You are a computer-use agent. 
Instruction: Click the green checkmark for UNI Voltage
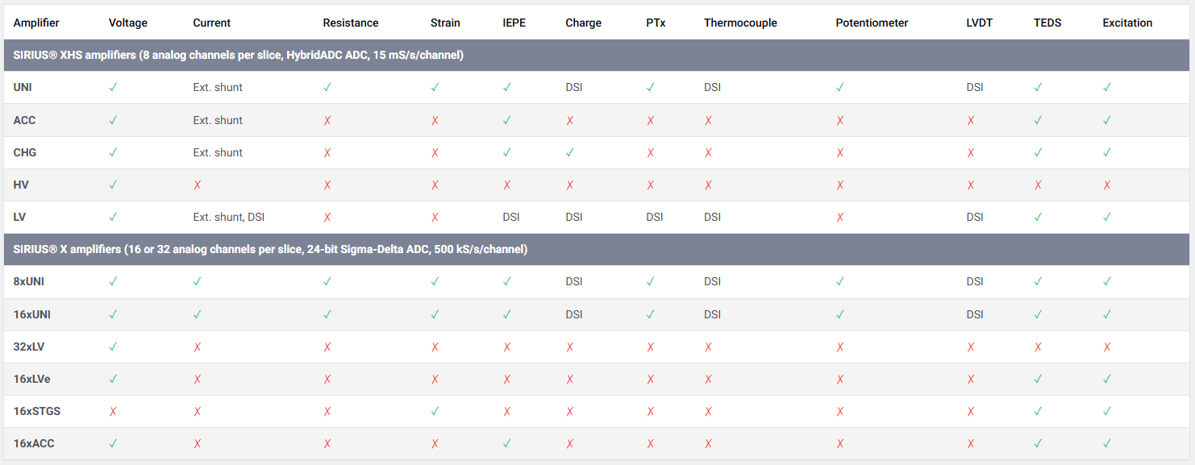click(x=113, y=88)
